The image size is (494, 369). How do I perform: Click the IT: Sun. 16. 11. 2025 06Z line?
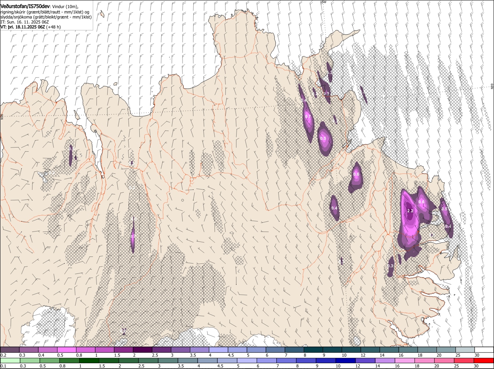[x=25, y=22]
